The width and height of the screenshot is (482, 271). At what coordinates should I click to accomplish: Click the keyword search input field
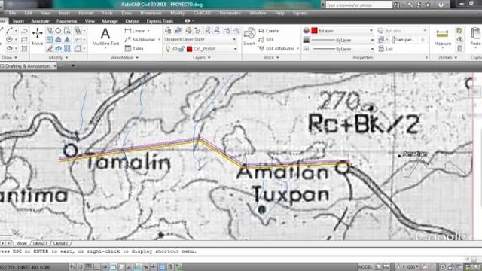click(x=358, y=5)
